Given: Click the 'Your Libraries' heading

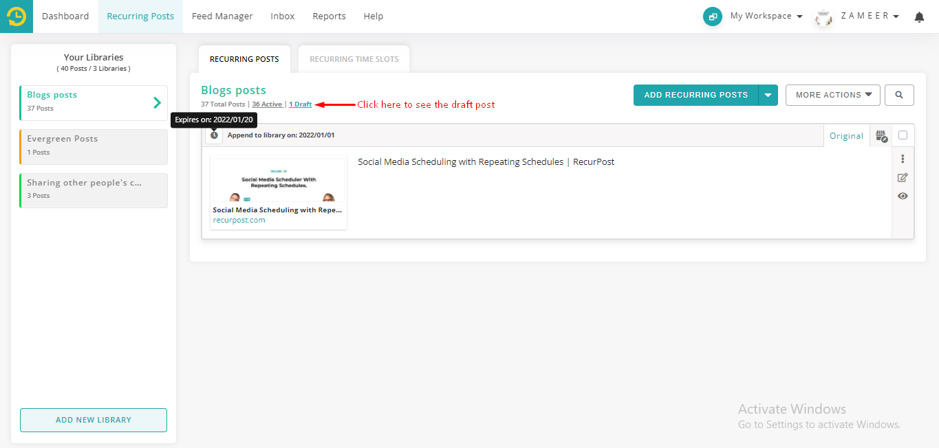Looking at the screenshot, I should pos(94,58).
